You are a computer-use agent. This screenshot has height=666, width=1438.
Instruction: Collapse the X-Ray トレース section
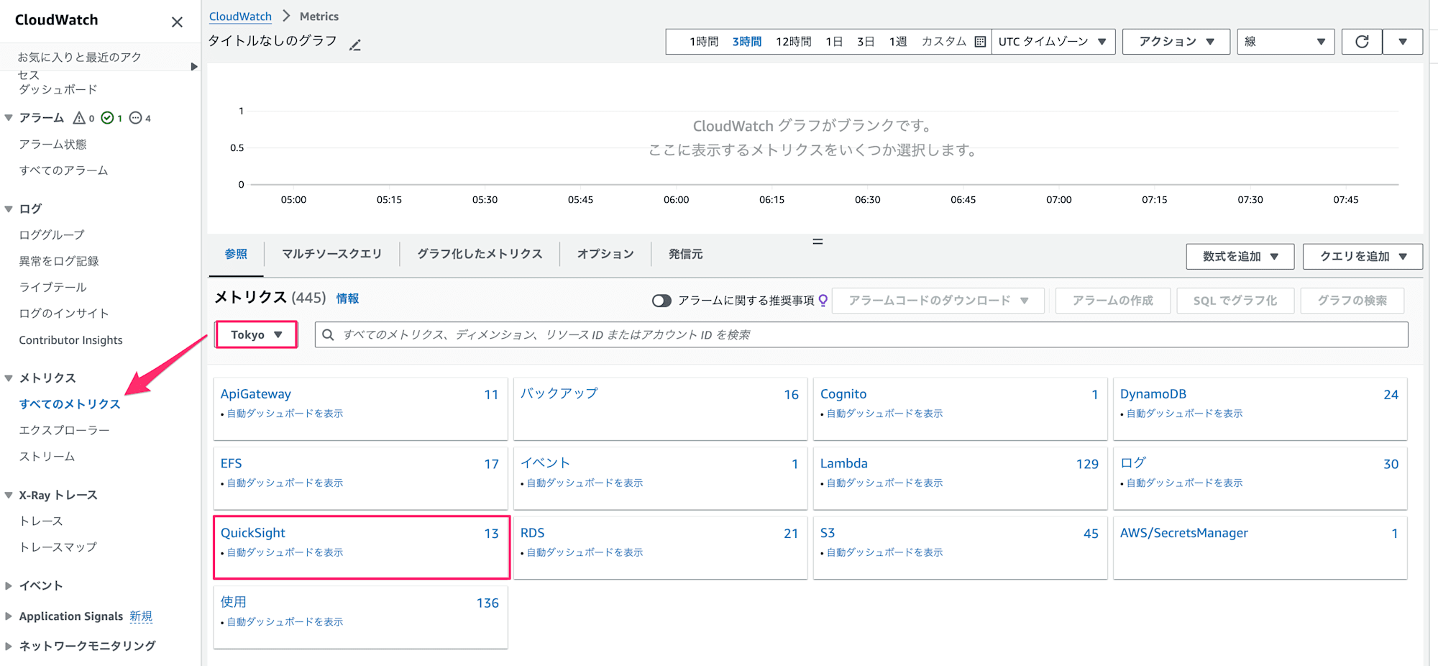[9, 496]
